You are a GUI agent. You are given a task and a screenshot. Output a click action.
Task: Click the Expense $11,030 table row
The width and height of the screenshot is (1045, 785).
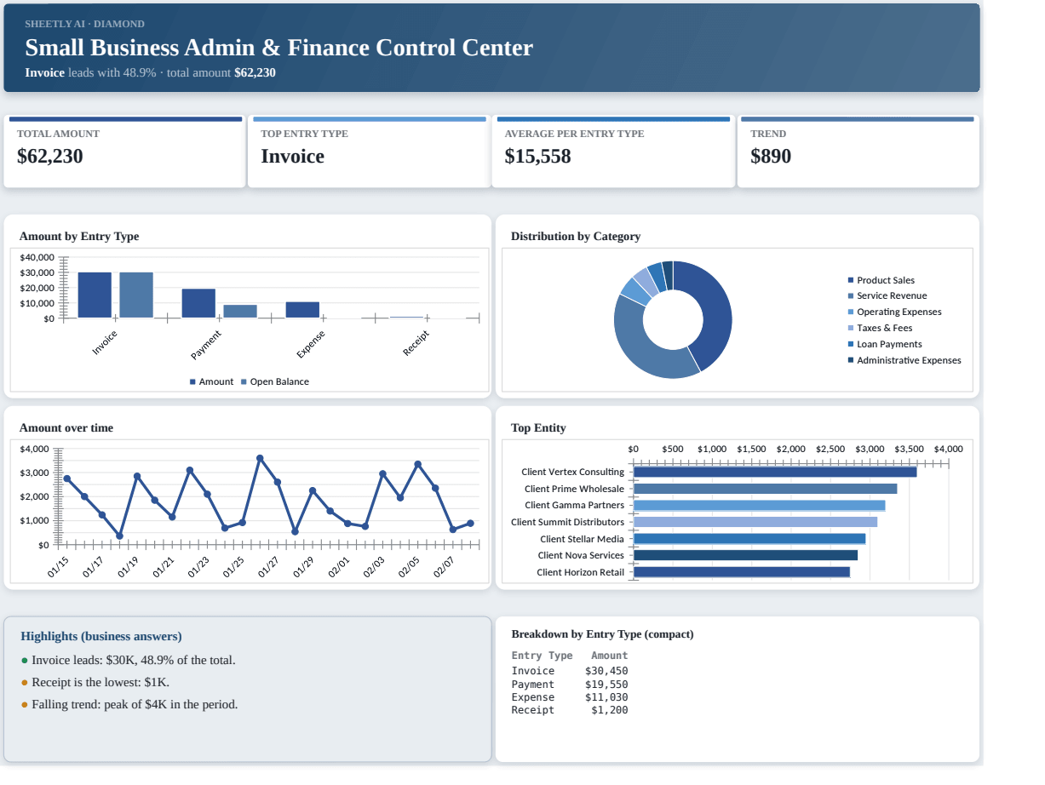click(570, 697)
